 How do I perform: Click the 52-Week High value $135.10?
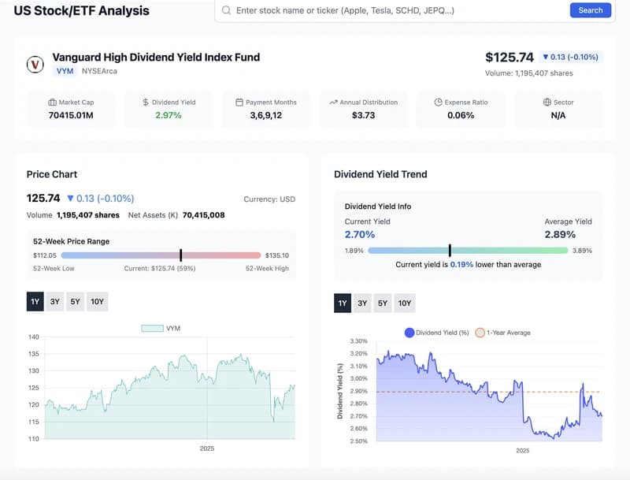277,255
